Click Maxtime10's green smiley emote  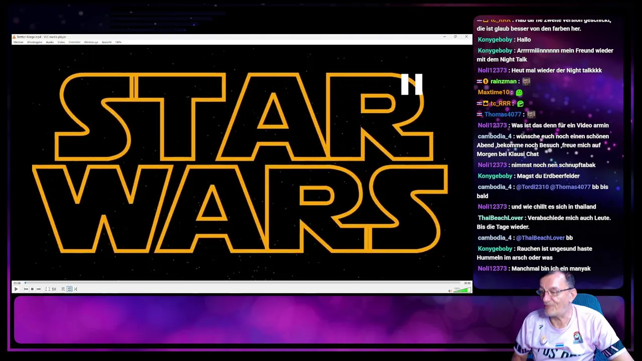(x=519, y=93)
